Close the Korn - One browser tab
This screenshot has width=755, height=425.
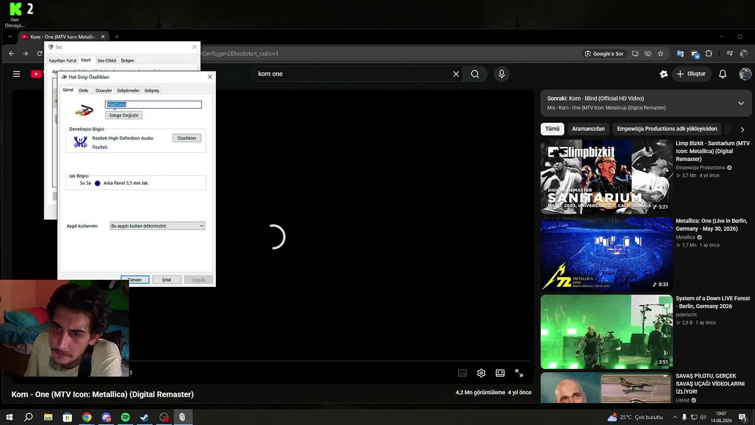coord(103,37)
